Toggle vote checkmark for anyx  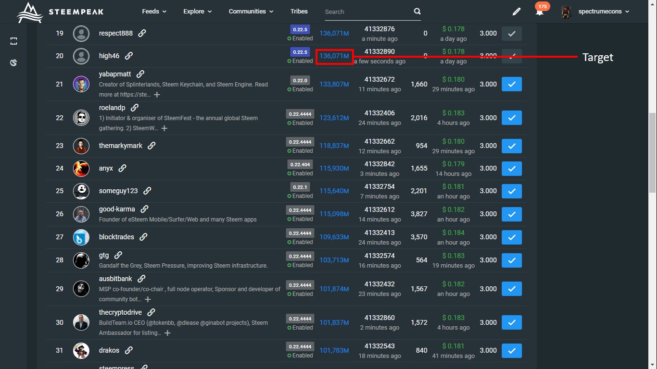512,168
